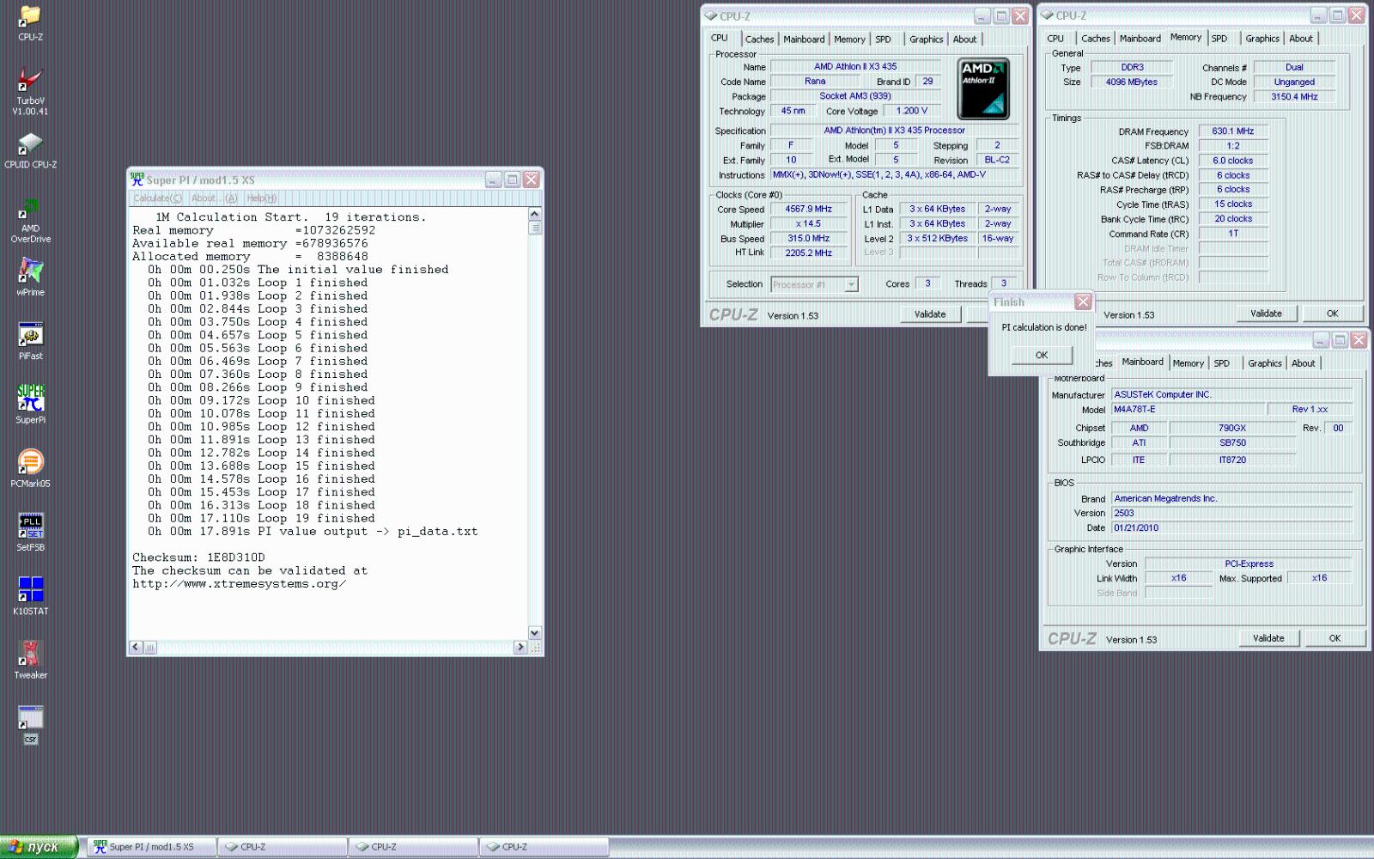Viewport: 1374px width, 859px height.
Task: Click OK in Memory CPU-Z window
Action: coord(1332,314)
